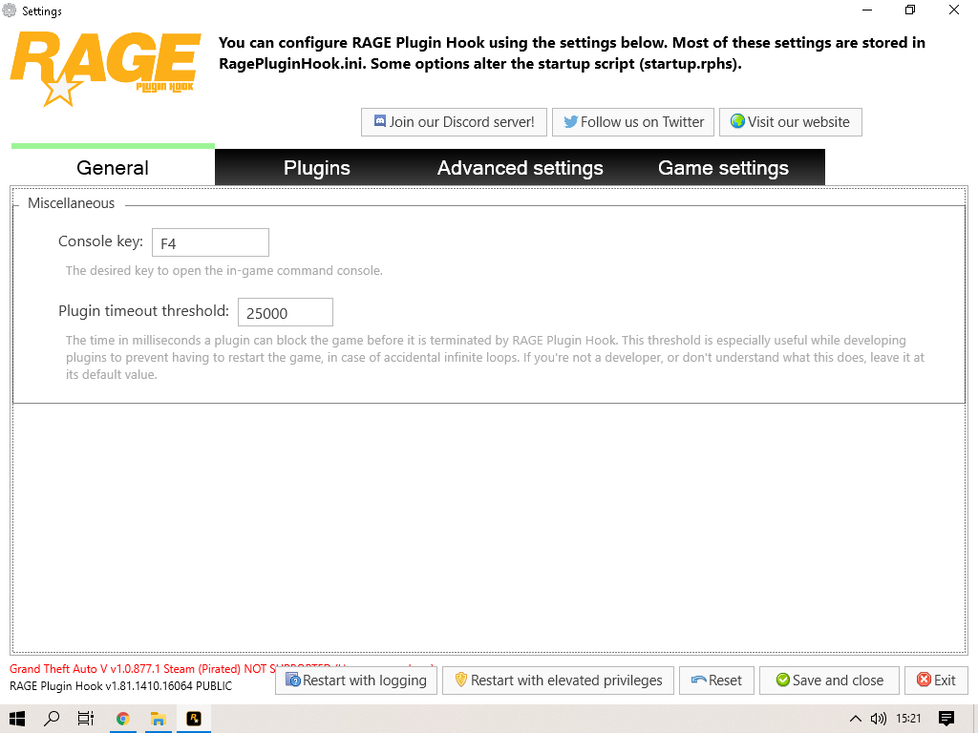Click the Plugin timeout threshold label

click(x=143, y=310)
